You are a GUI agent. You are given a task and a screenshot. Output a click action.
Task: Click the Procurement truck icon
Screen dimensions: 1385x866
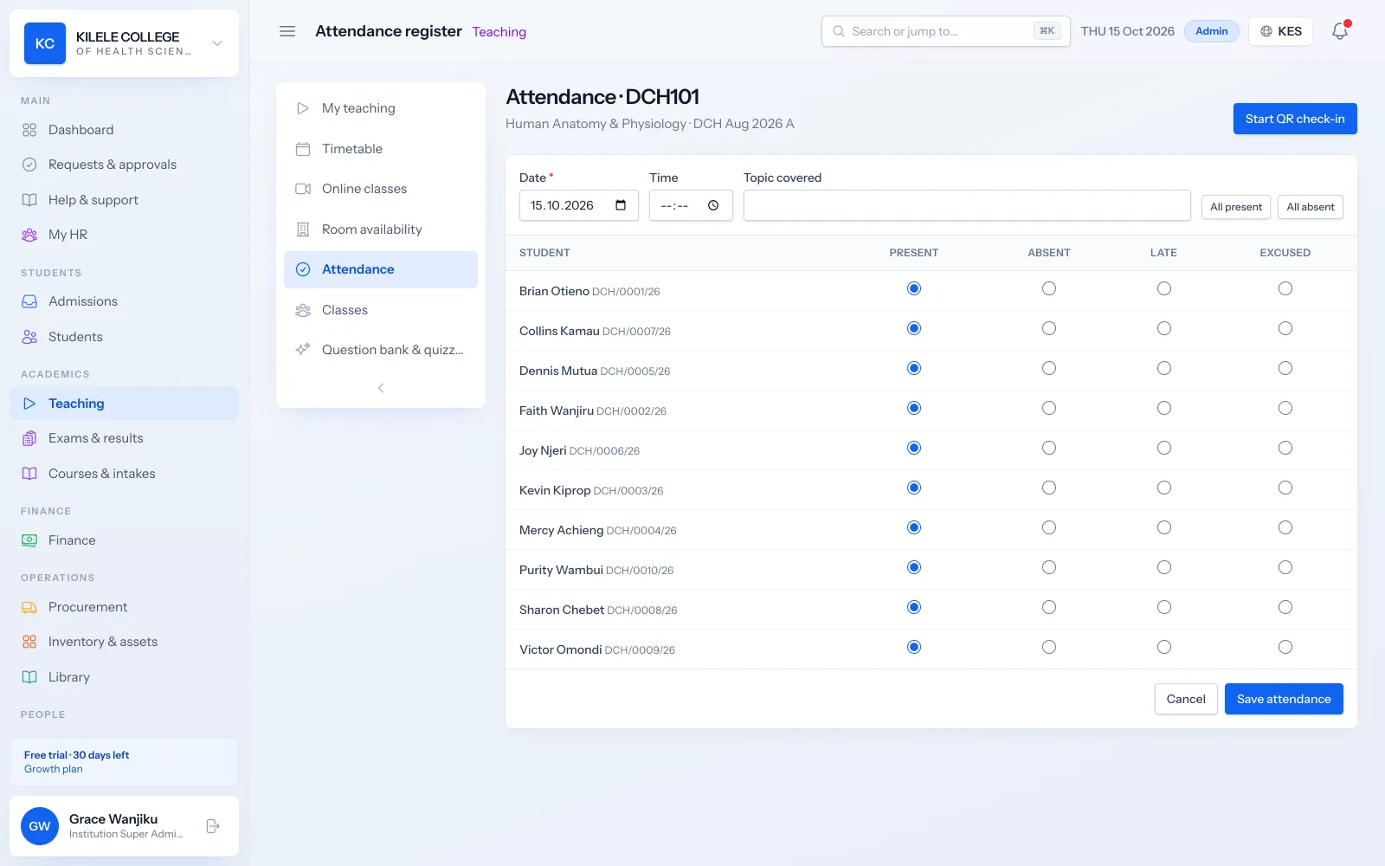(x=29, y=607)
